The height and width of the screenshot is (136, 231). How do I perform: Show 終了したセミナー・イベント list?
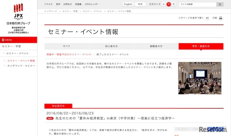click(113, 54)
